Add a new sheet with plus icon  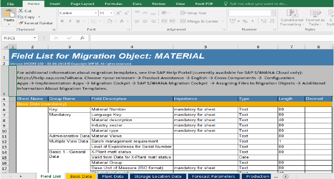coord(285,176)
